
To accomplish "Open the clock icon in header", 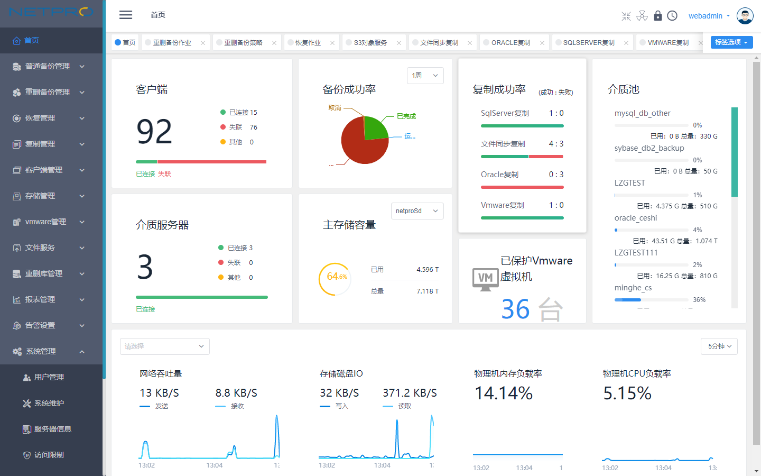I will point(672,16).
